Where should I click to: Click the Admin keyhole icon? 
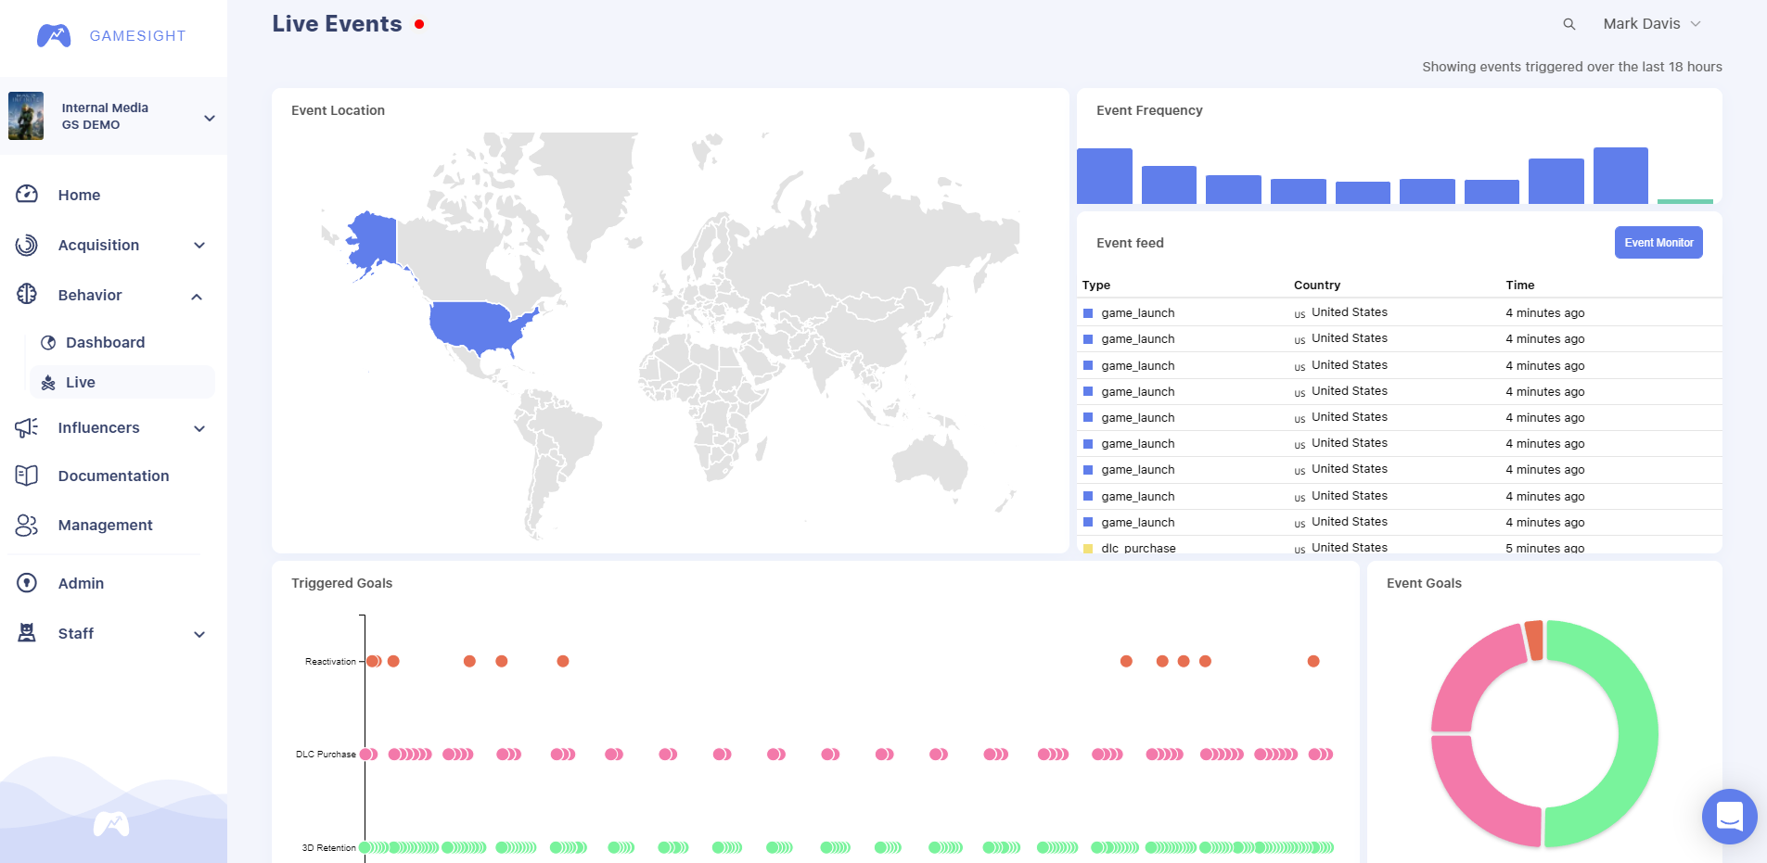pyautogui.click(x=27, y=583)
